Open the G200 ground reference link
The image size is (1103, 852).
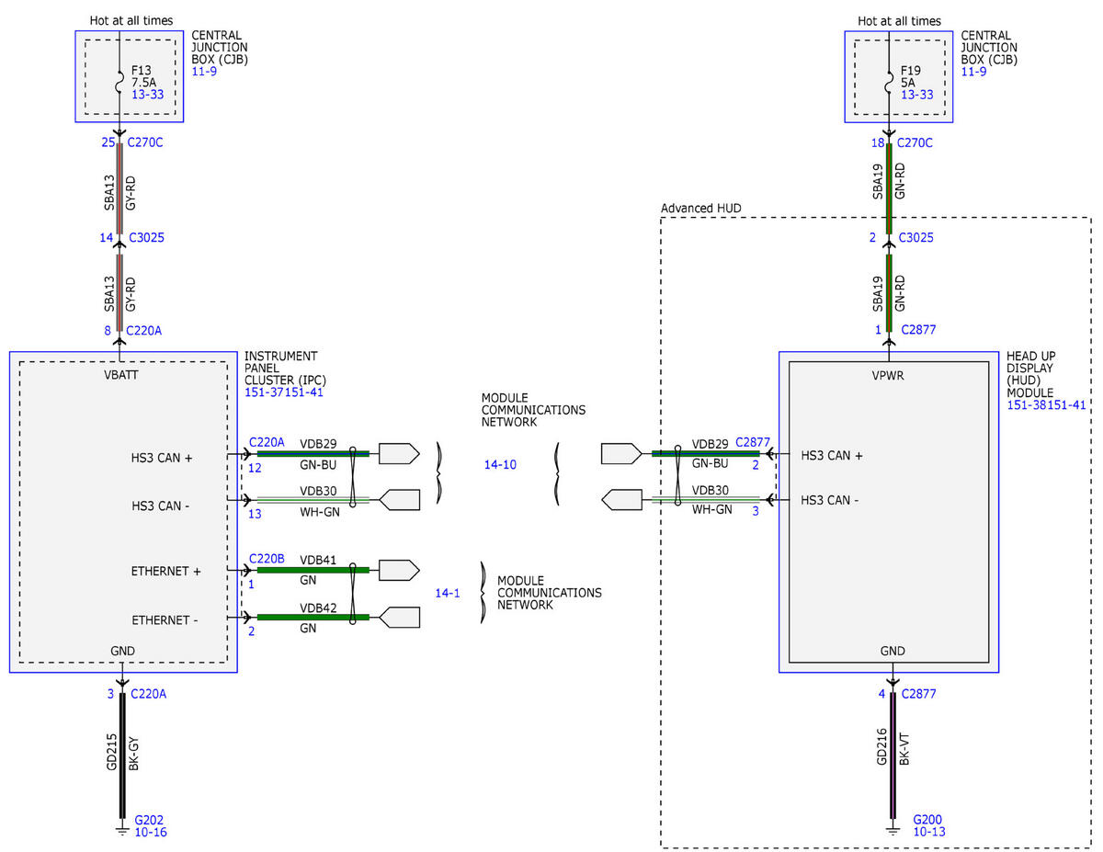pos(928,820)
